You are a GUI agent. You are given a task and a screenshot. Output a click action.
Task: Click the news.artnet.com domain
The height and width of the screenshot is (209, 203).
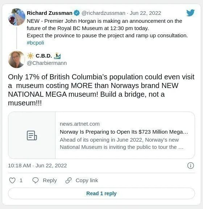tap(80, 124)
